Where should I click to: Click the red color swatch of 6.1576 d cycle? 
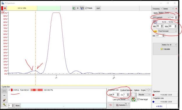coord(12,90)
